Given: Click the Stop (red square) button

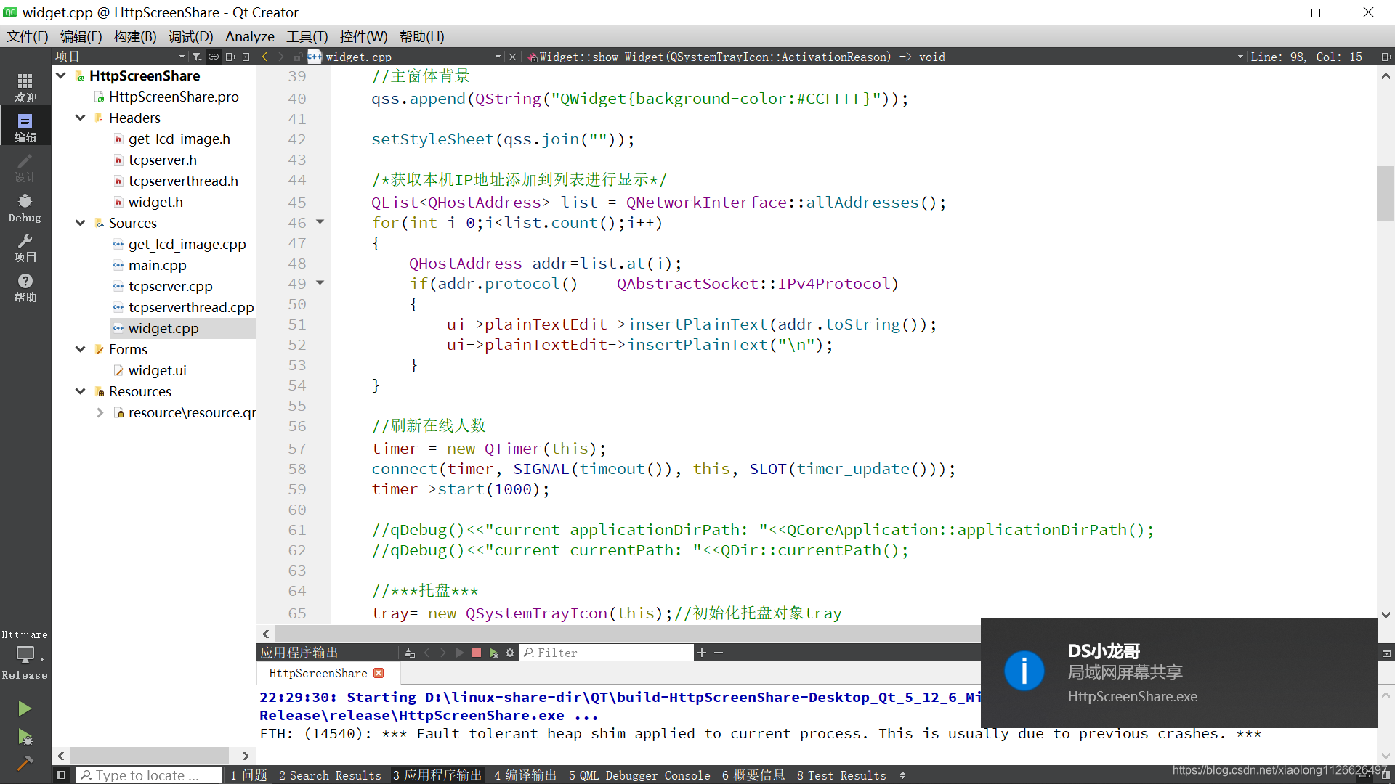Looking at the screenshot, I should tap(476, 652).
